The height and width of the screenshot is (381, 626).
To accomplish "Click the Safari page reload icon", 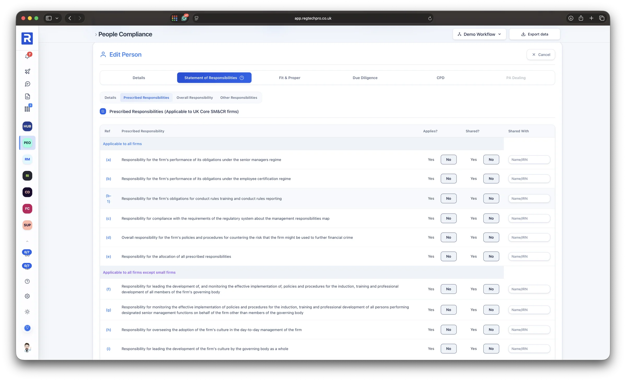I will click(x=430, y=18).
